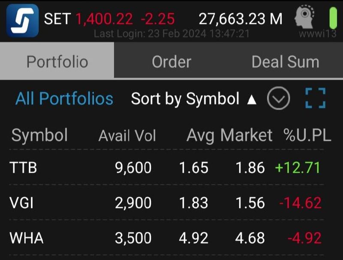The width and height of the screenshot is (343, 260).
Task: Tap the market volume 27,663.23 M
Action: [x=241, y=19]
